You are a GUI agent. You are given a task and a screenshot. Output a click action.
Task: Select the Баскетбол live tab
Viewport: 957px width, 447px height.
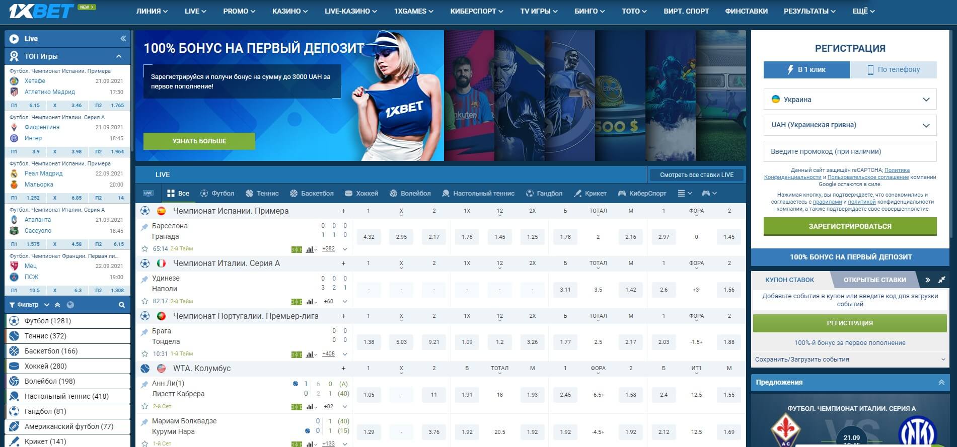(x=312, y=193)
